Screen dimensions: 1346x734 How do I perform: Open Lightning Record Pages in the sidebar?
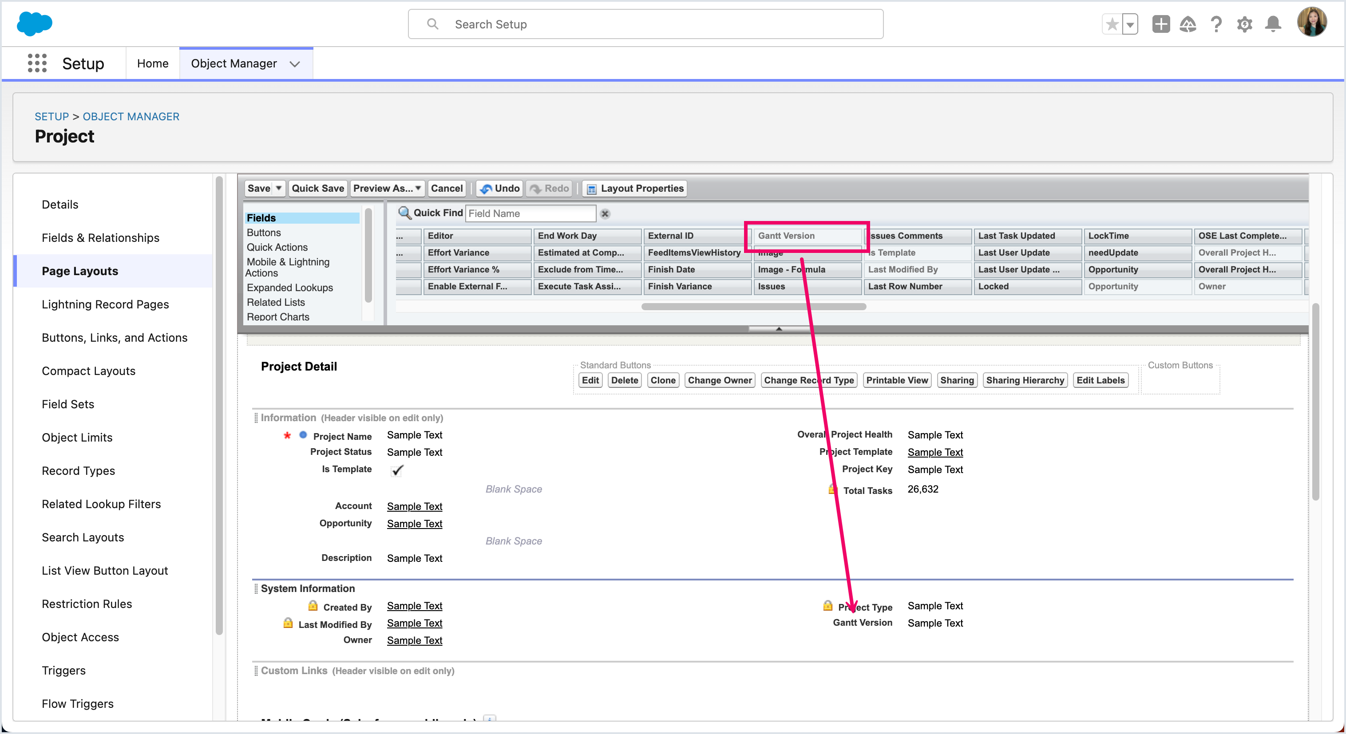click(x=105, y=304)
